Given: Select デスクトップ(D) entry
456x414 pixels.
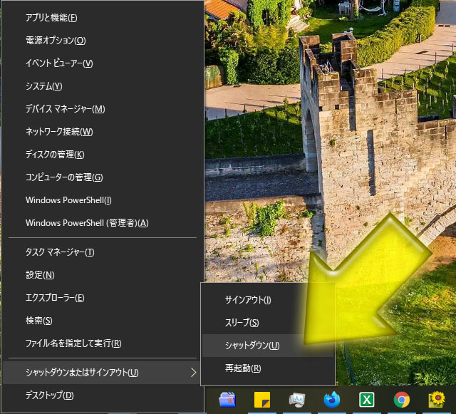Looking at the screenshot, I should point(103,395).
